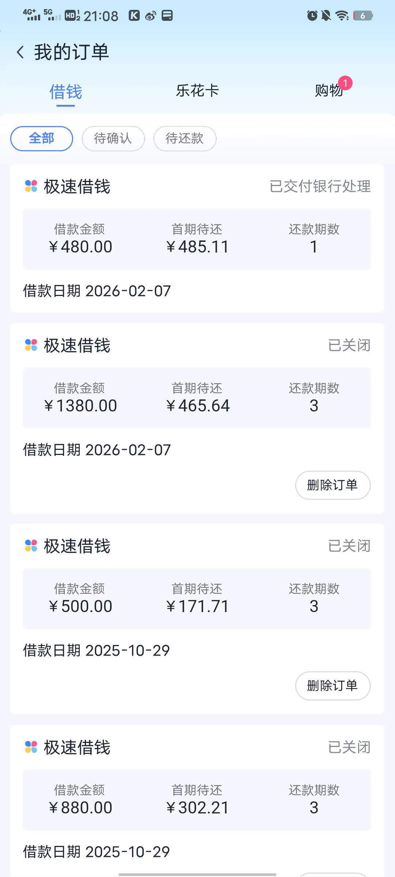Image resolution: width=395 pixels, height=877 pixels.
Task: Tap 极速借钱 logo on the ¥480.00 order
Action: (31, 186)
